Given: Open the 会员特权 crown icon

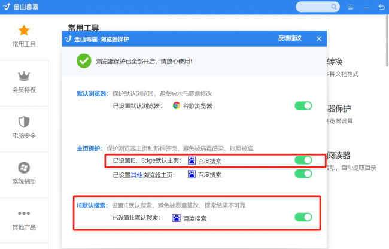Looking at the screenshot, I should tap(24, 76).
